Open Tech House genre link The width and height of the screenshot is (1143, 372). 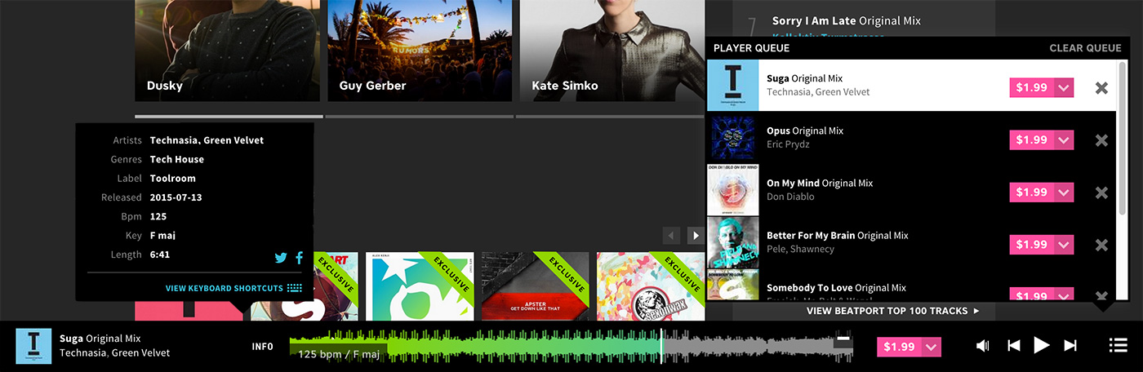click(x=177, y=160)
